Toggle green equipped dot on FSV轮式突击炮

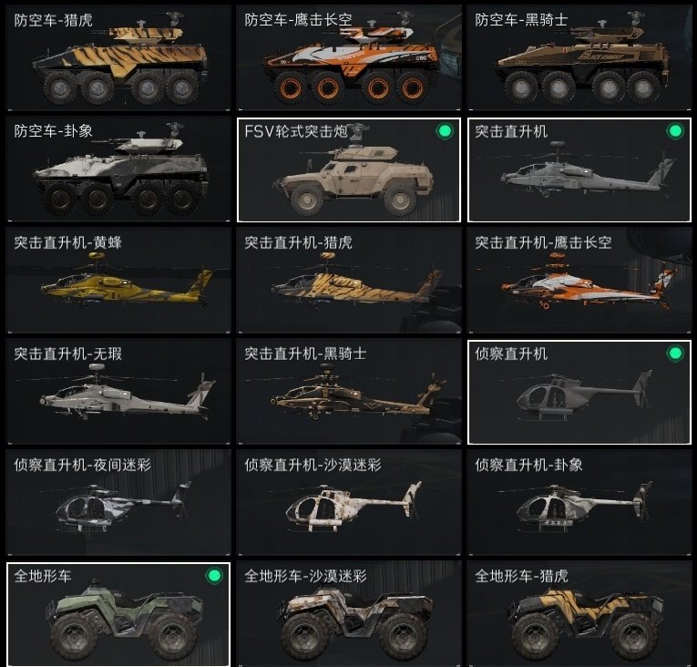point(445,131)
